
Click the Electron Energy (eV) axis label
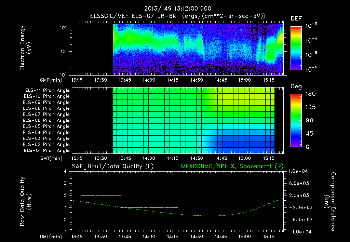point(25,48)
